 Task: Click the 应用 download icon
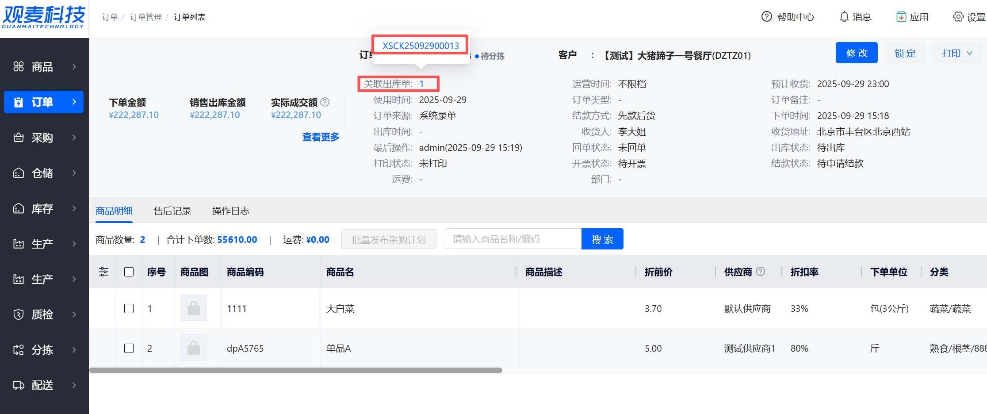901,17
